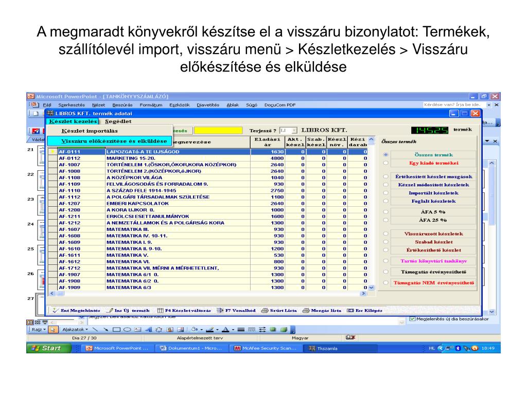This screenshot has height=395, width=527.
Task: Open the Alakzatok dropdown menu
Action: [75, 330]
